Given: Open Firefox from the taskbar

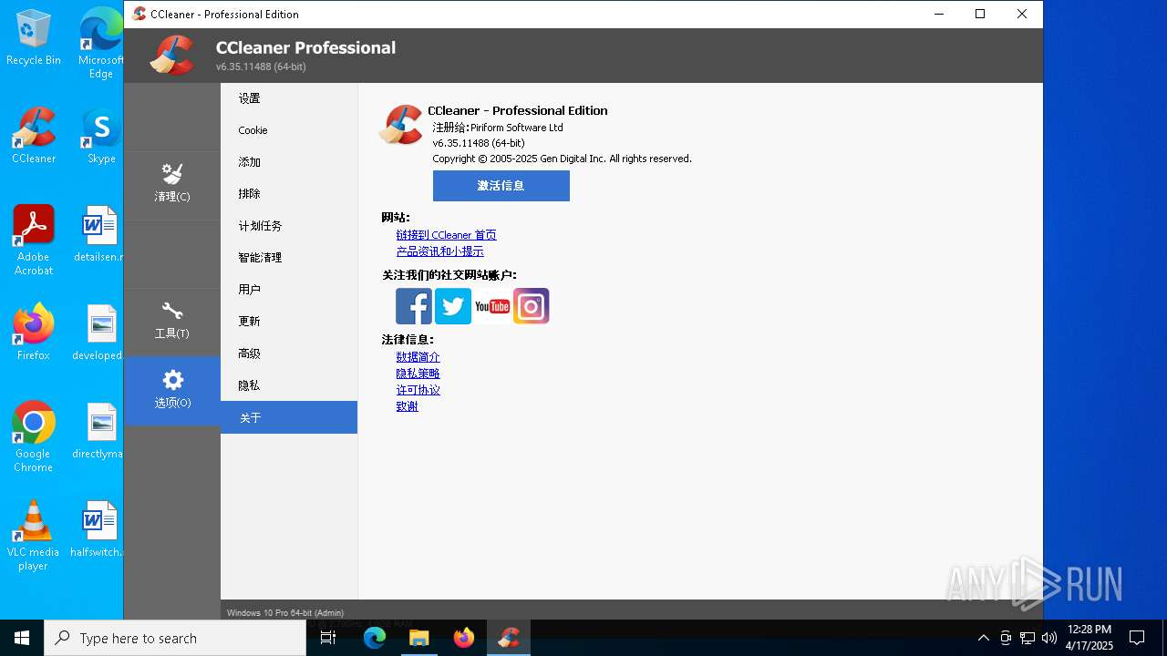Looking at the screenshot, I should click(464, 638).
